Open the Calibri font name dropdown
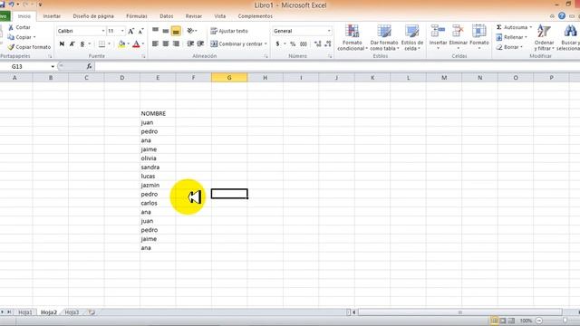 pos(102,31)
